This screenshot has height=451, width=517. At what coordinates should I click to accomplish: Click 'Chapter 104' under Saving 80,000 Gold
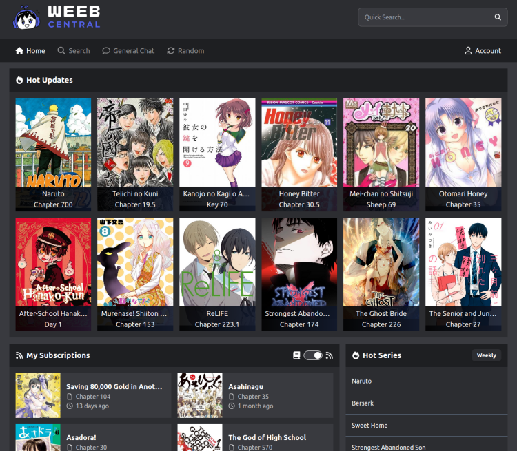pos(92,397)
